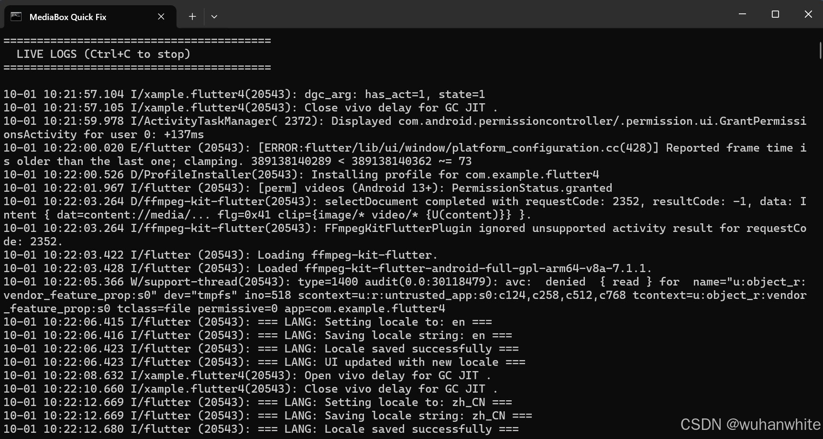Click the ProfileInstaller installing profile line
This screenshot has width=823, height=439.
(301, 175)
